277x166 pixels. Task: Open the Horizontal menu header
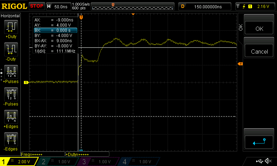click(10, 16)
